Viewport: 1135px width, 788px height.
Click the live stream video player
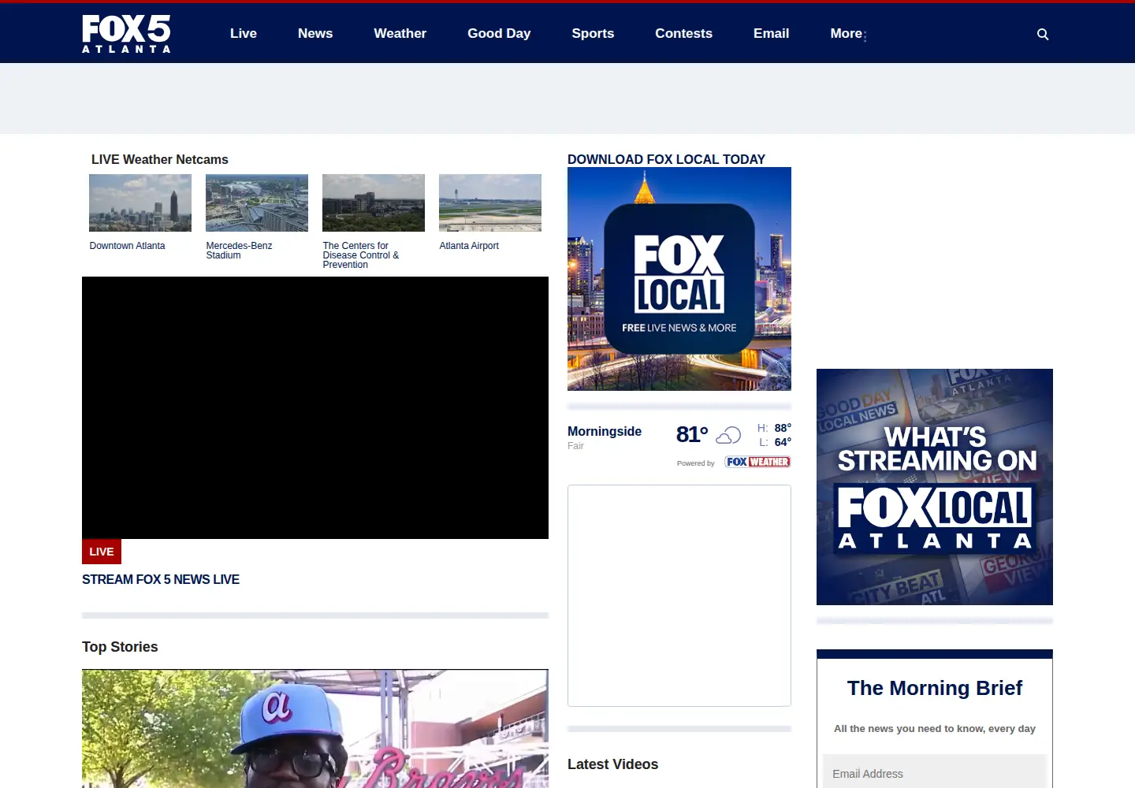click(x=315, y=407)
